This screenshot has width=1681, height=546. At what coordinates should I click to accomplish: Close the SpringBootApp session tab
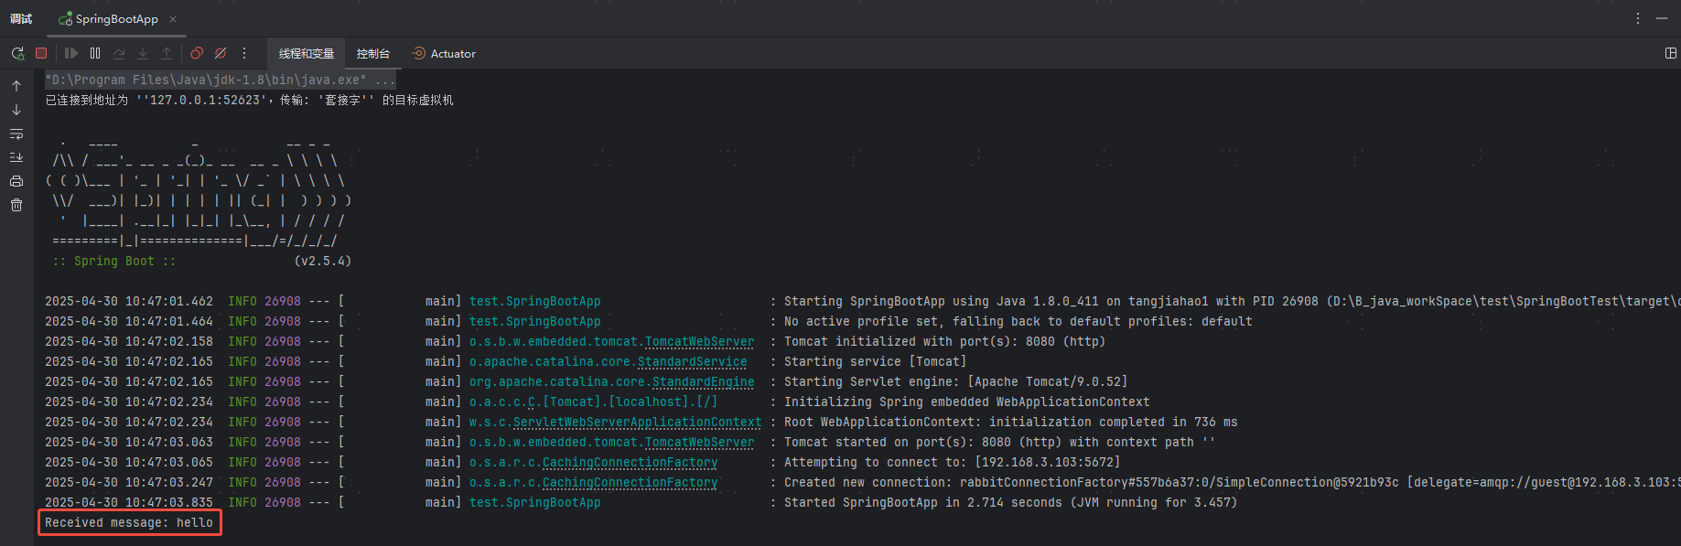pyautogui.click(x=173, y=18)
